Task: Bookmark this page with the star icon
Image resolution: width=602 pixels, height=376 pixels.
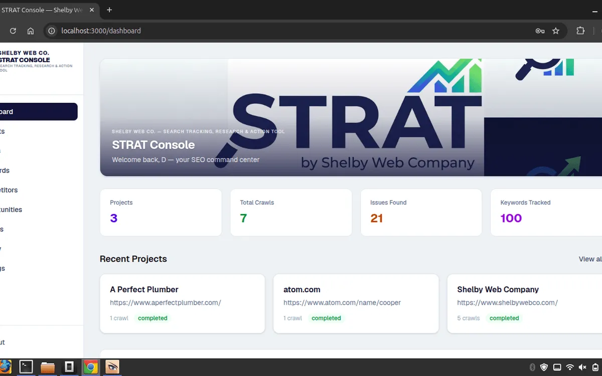Action: pyautogui.click(x=556, y=31)
